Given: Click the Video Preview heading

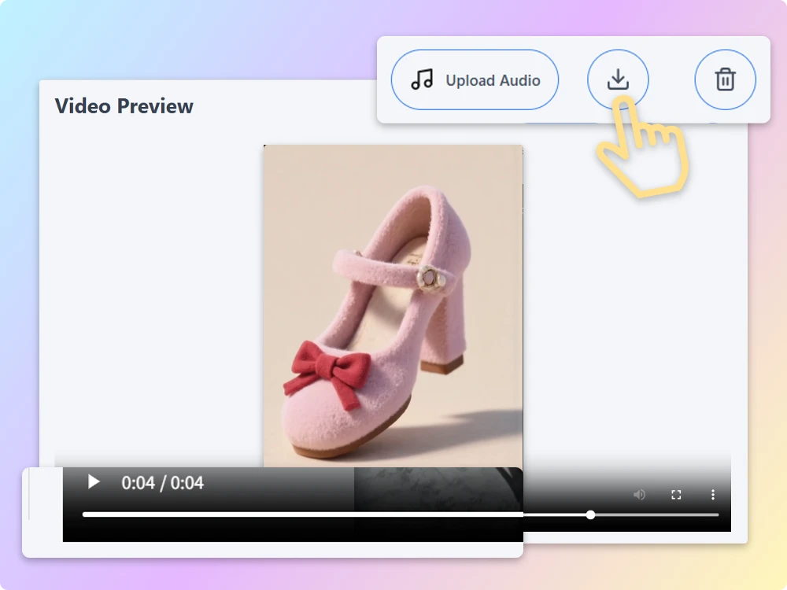Looking at the screenshot, I should click(124, 106).
